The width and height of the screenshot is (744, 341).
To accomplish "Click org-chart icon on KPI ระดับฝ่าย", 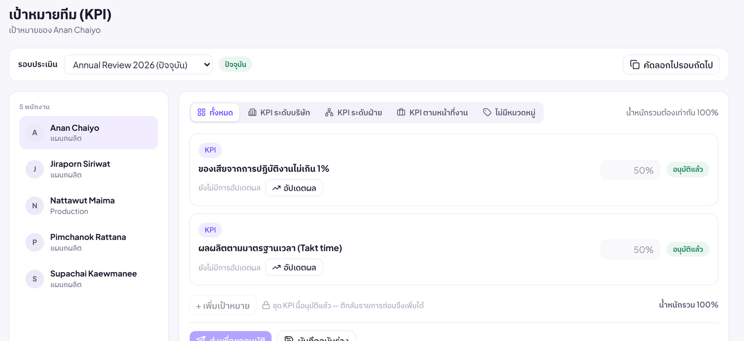I will tap(329, 113).
